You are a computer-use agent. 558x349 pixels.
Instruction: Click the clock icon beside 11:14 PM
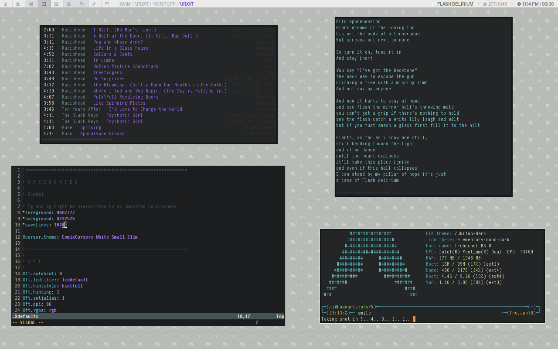(x=519, y=4)
